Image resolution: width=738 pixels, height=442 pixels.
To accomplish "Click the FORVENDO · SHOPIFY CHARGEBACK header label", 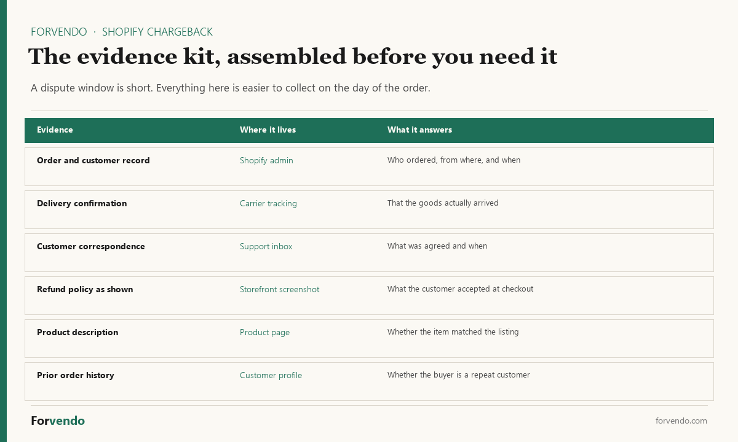I will tap(122, 32).
